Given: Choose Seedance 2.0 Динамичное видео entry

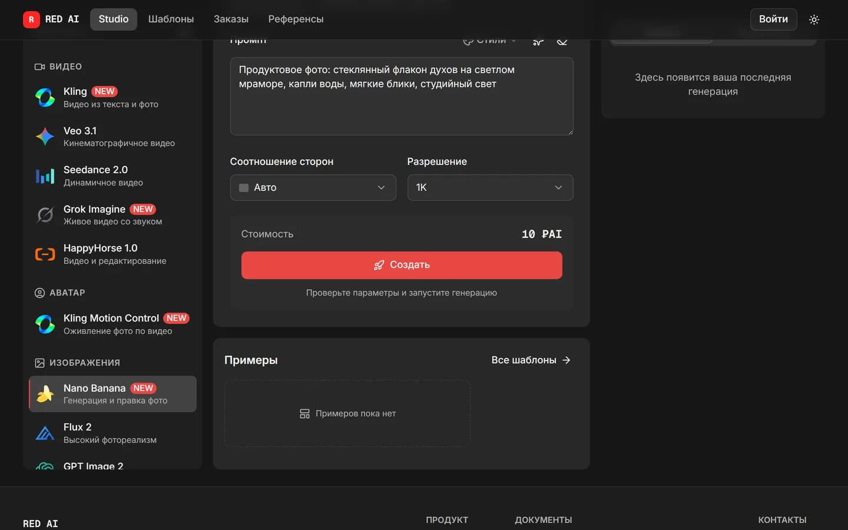Looking at the screenshot, I should [x=112, y=175].
